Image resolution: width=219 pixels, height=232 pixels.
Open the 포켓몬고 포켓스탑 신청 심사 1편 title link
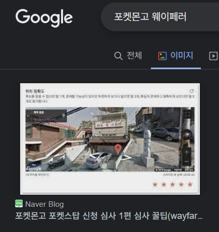tap(108, 216)
